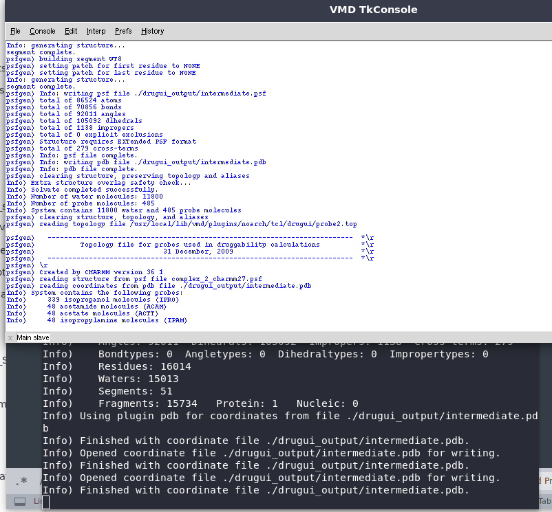Click 'setting patch for first residue to NONE'
552x512 pixels.
(x=103, y=66)
